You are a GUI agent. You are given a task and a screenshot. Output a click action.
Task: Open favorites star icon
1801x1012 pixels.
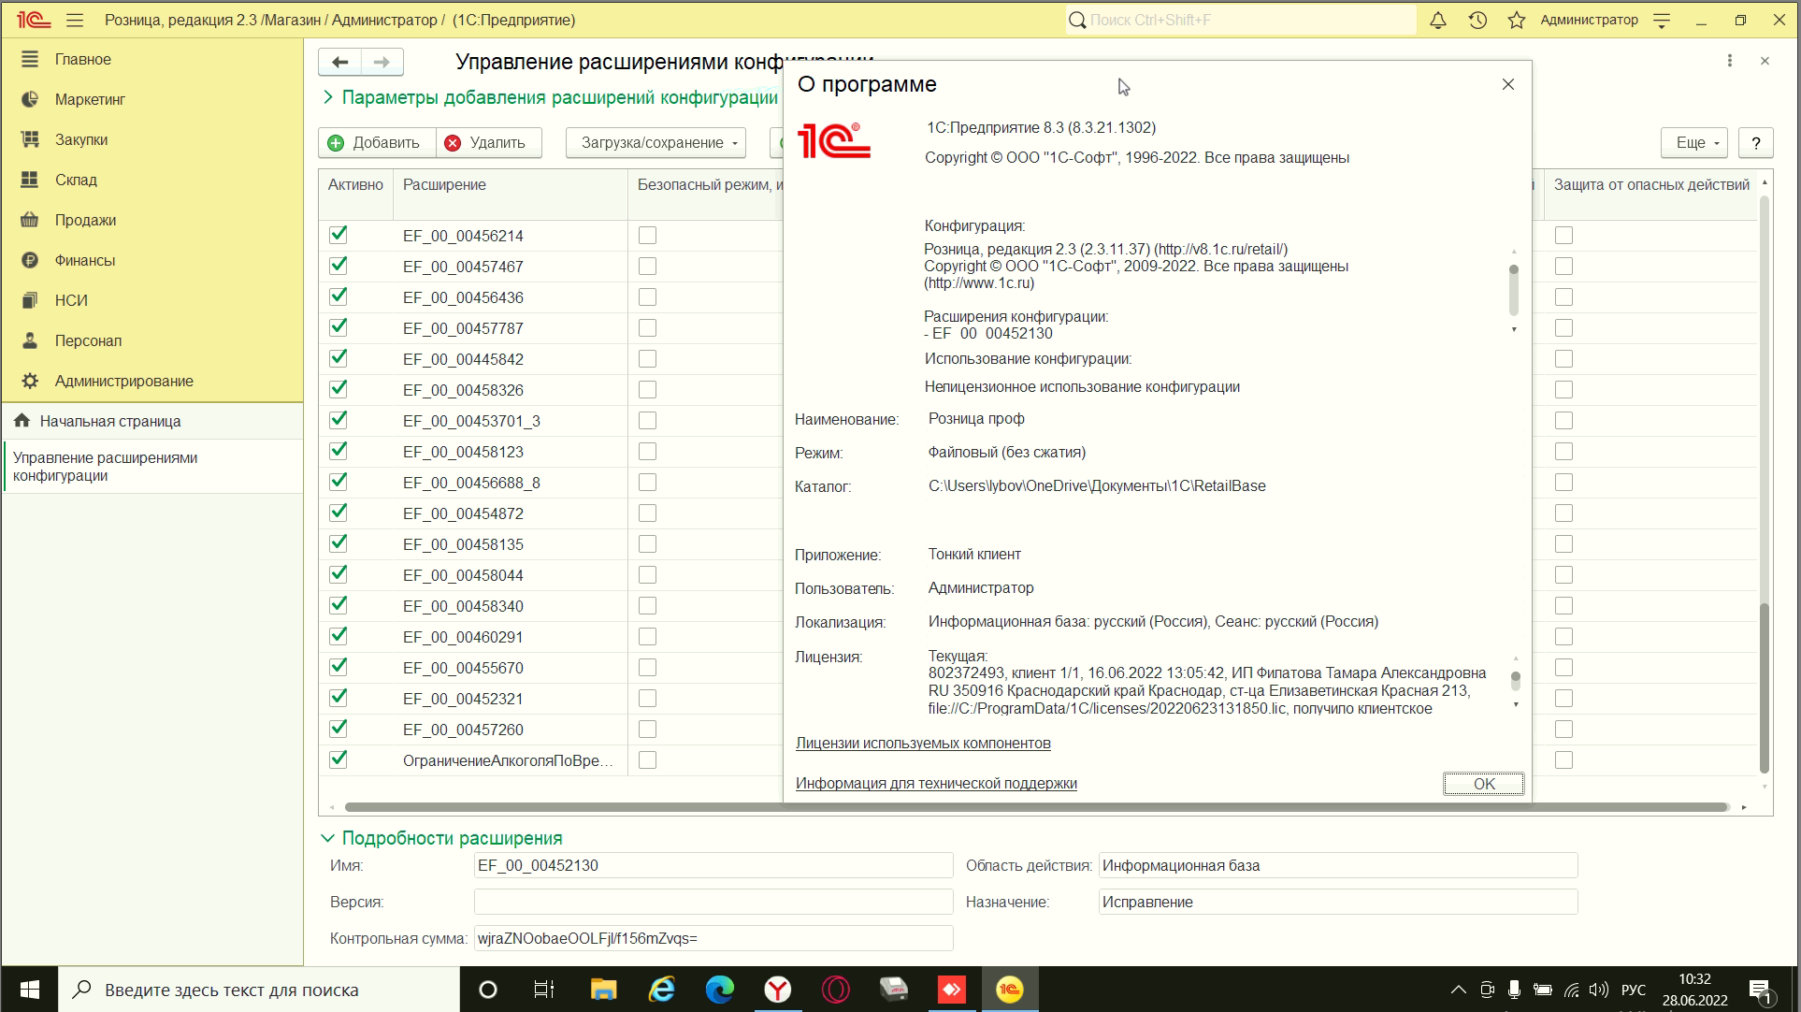tap(1517, 20)
